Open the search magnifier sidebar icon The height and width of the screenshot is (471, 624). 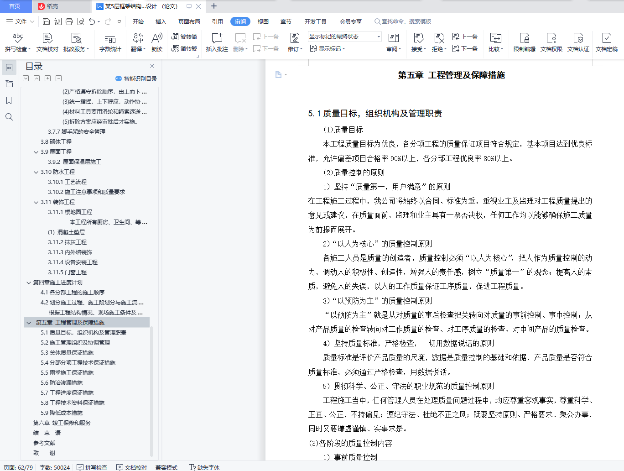coord(9,117)
